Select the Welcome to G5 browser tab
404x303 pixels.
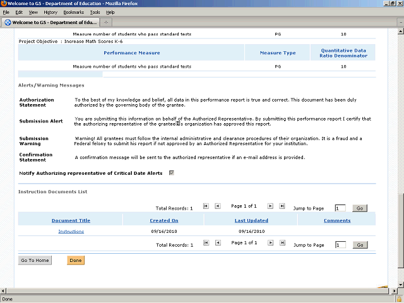[x=51, y=23]
